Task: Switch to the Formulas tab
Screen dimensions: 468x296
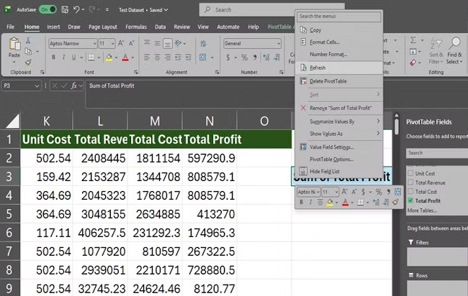Action: 136,27
